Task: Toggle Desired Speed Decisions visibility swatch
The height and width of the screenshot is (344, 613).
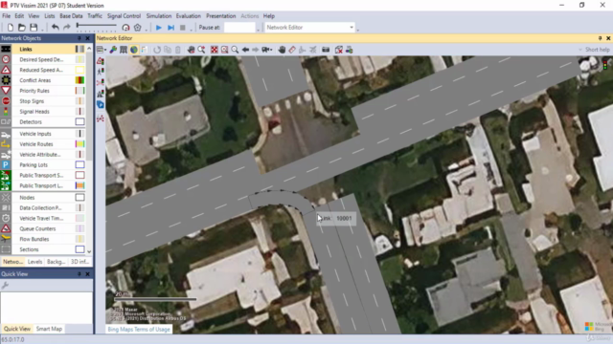Action: click(x=79, y=59)
